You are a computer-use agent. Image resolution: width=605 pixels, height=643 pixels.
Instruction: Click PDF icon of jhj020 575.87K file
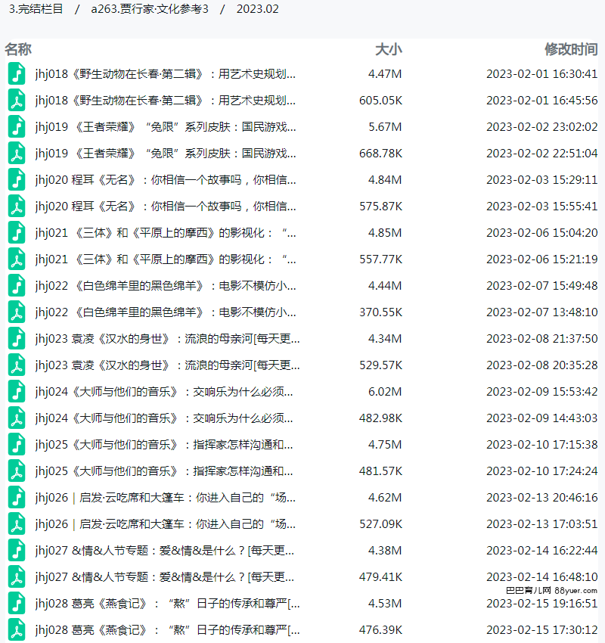(x=17, y=207)
